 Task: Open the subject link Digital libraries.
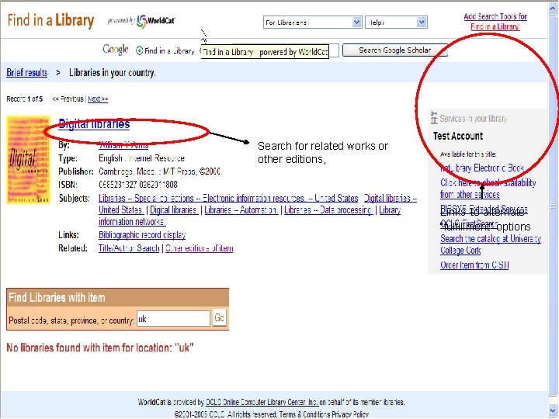pos(174,210)
